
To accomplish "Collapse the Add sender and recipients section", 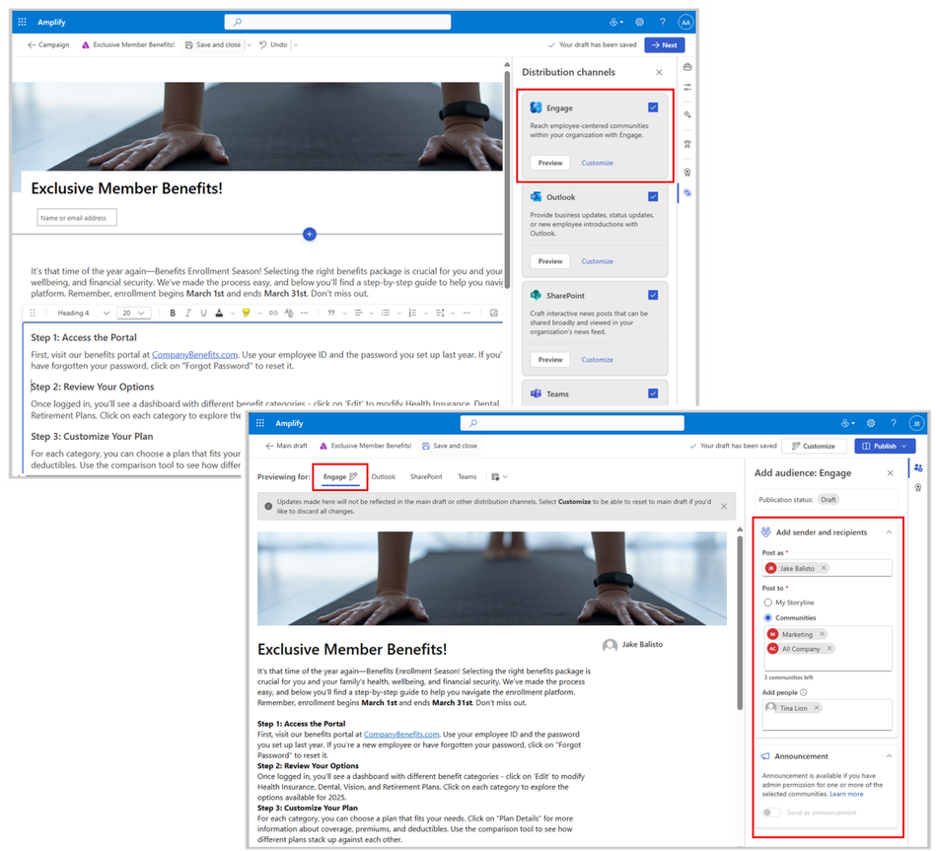I will point(889,532).
